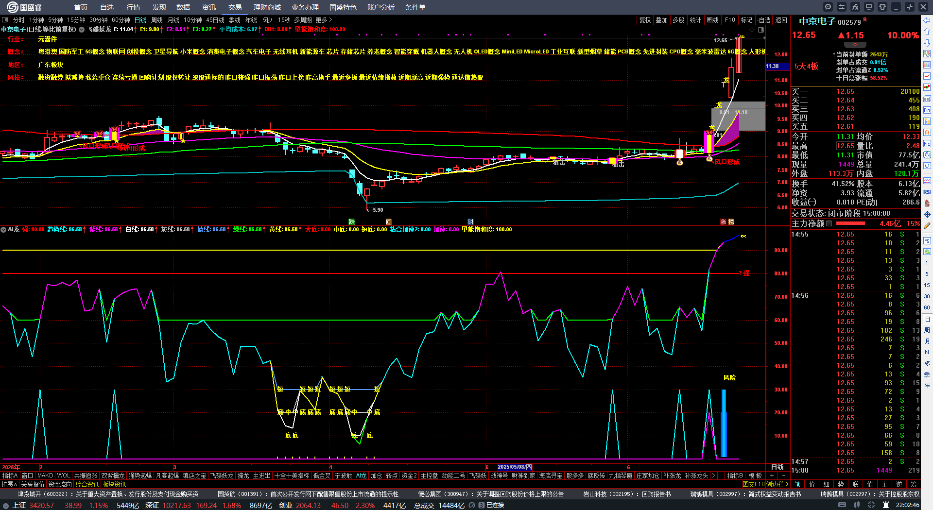
Task: Click the 叠加 button
Action: click(x=661, y=20)
